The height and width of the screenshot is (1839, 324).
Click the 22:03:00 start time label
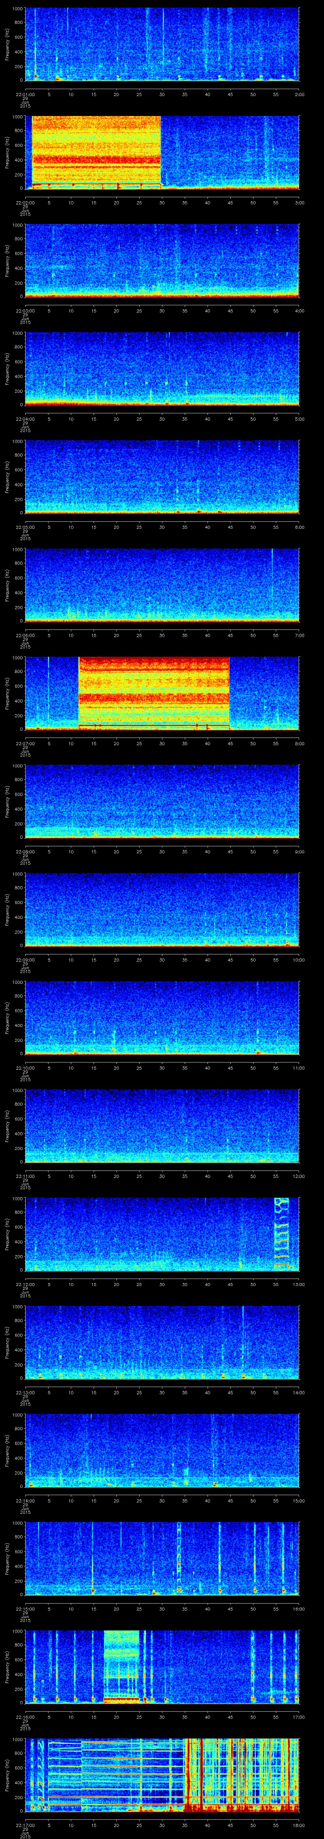[x=25, y=311]
